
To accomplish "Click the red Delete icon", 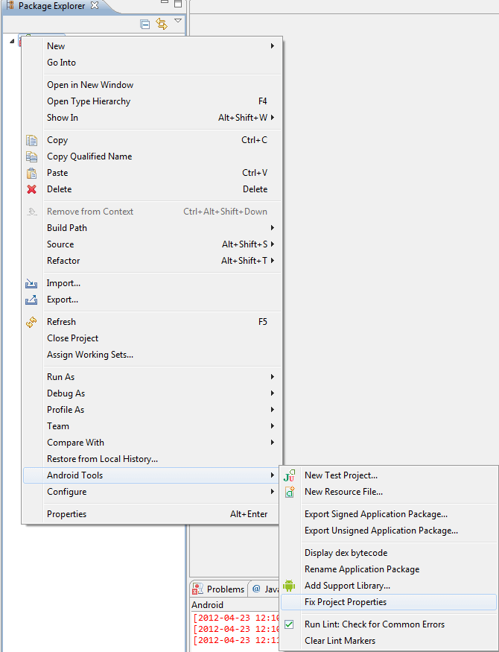I will pos(31,189).
